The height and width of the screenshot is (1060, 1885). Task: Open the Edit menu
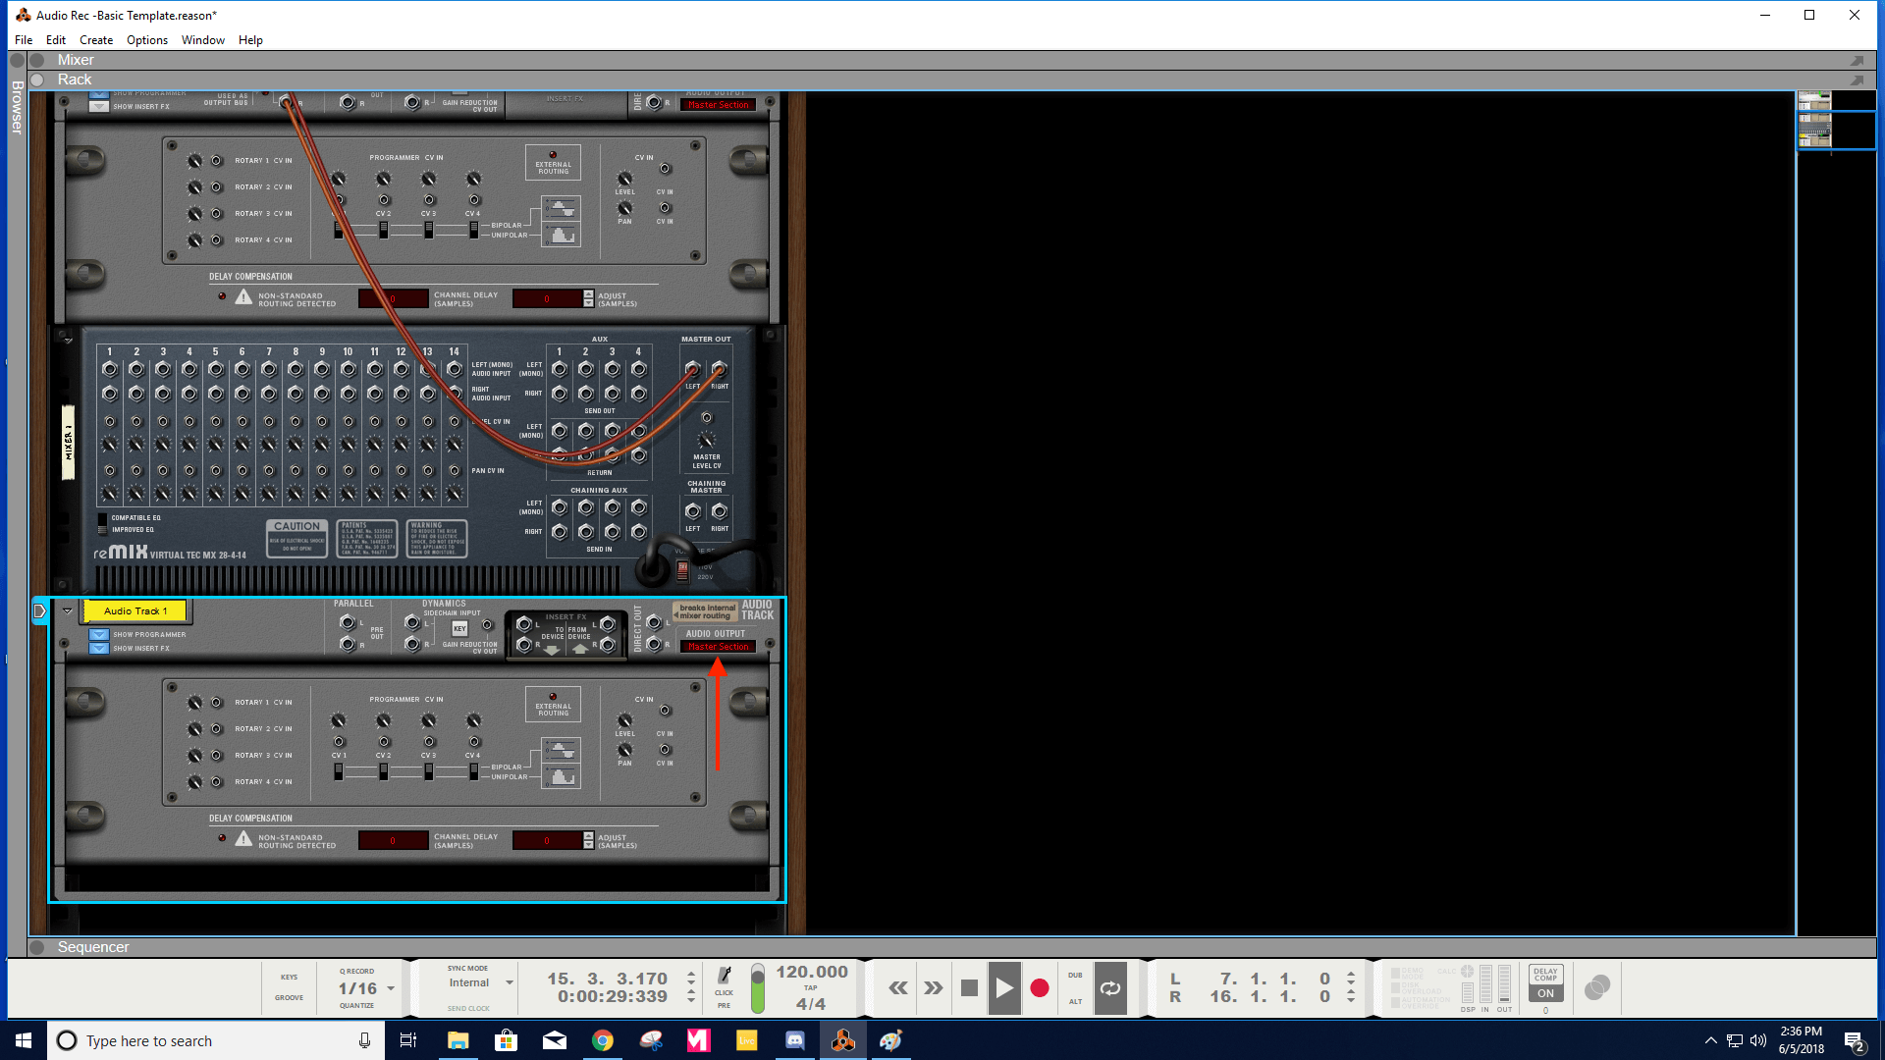56,40
